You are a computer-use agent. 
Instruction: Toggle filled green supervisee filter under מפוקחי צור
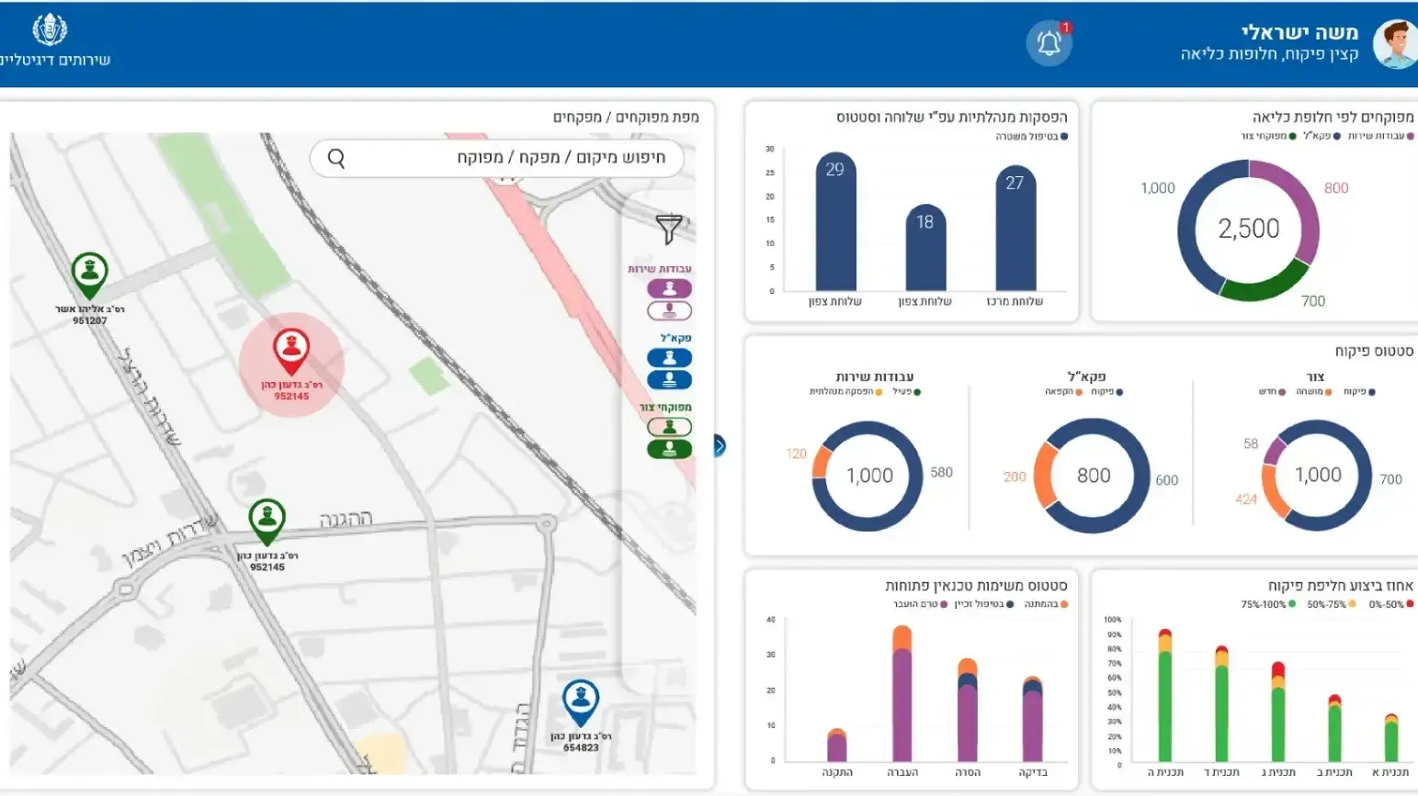pos(670,449)
